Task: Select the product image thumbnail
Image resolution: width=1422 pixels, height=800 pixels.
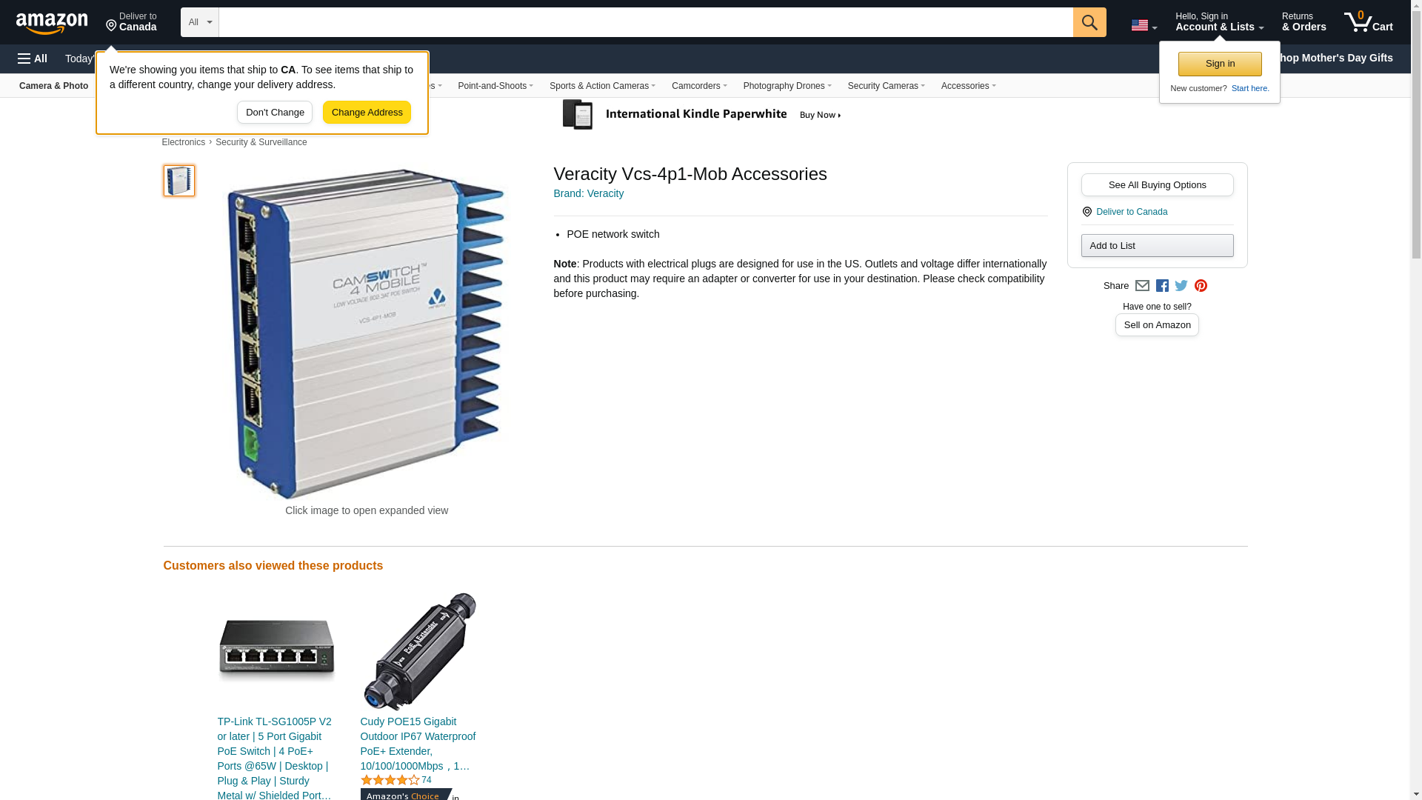Action: pyautogui.click(x=179, y=181)
